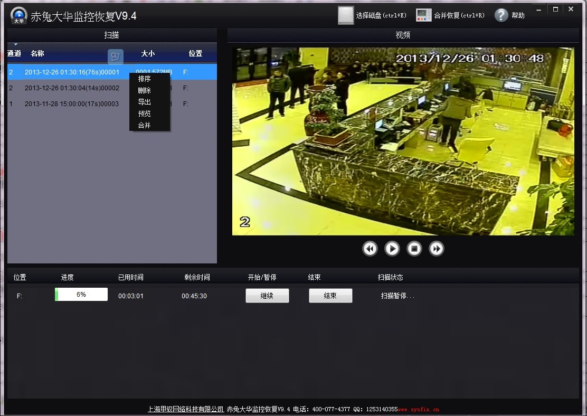Click the 赤兔大华 app logo icon
This screenshot has height=416, width=587.
[x=18, y=16]
